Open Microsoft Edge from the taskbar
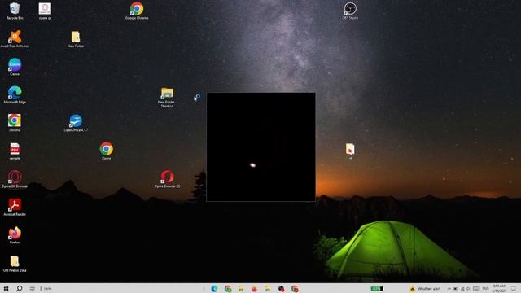 click(x=214, y=289)
